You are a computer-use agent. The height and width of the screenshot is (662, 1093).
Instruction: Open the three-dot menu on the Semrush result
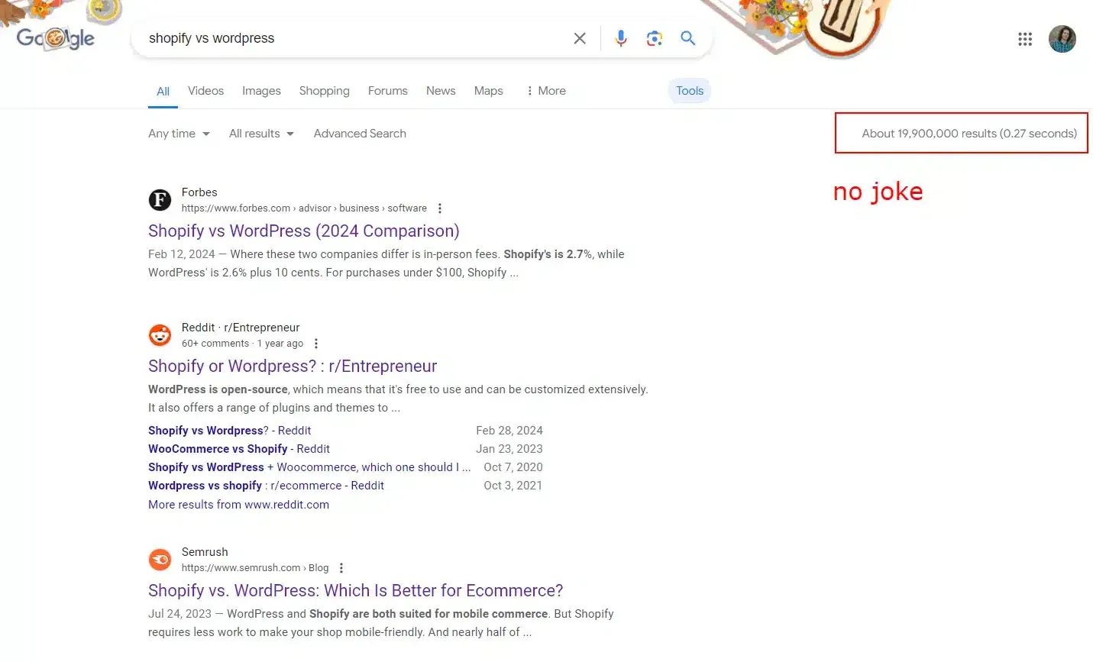[341, 567]
